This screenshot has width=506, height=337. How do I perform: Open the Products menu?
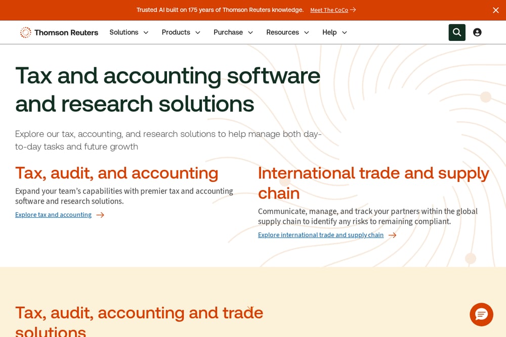(176, 32)
